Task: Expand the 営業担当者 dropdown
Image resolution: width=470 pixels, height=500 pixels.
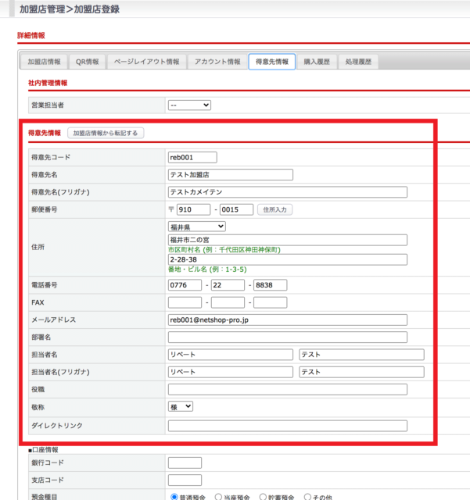Action: pyautogui.click(x=189, y=105)
